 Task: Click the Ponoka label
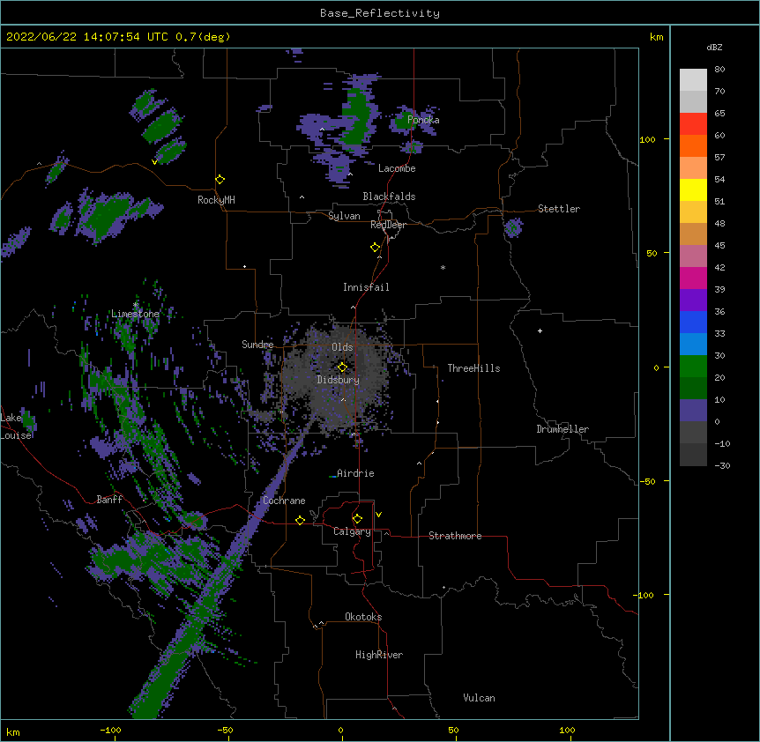click(x=423, y=120)
